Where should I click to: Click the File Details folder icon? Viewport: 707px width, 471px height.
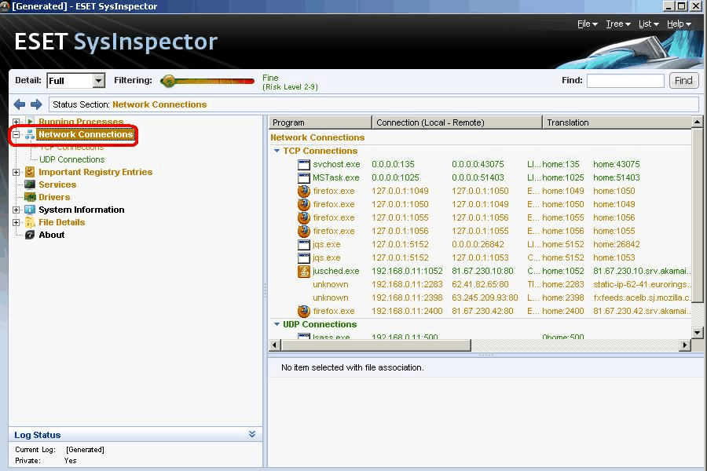(30, 222)
